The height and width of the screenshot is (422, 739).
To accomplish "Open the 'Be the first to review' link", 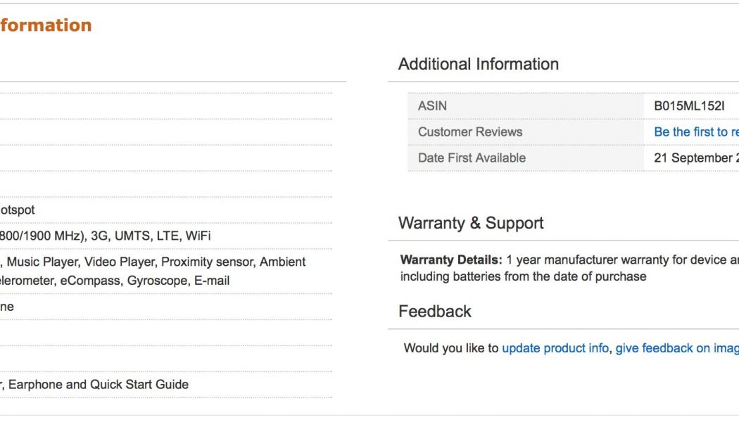I will 696,132.
